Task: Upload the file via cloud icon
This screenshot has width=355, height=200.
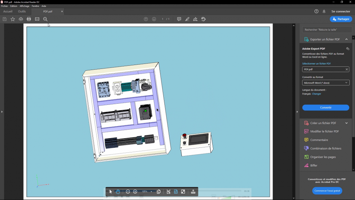Action: 21,19
